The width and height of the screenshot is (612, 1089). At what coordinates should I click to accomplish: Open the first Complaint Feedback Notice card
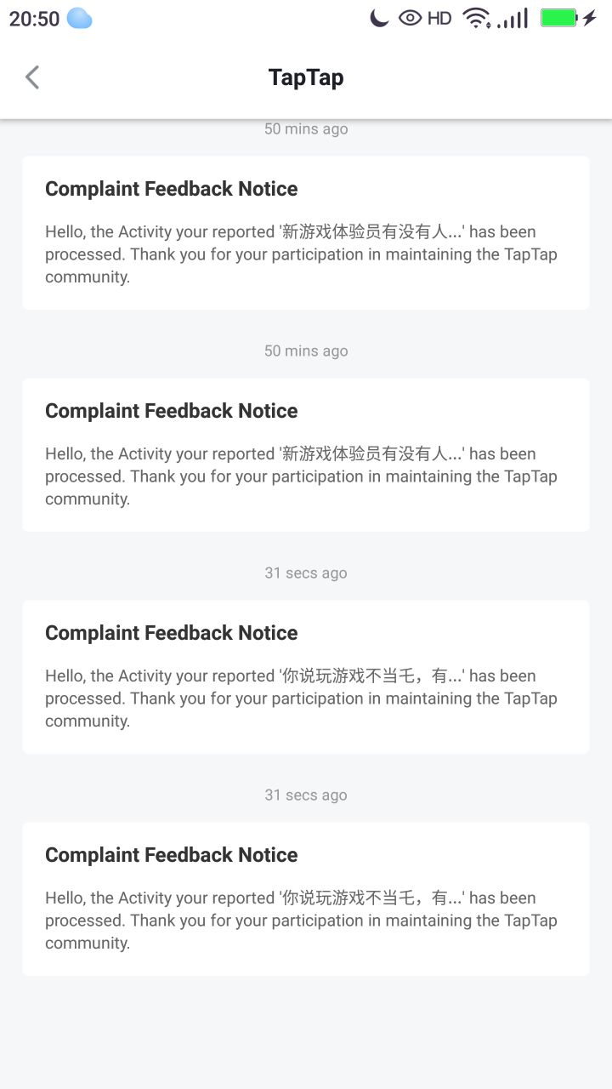coord(306,232)
